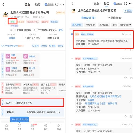The height and width of the screenshot is (133, 134).
Task: Tap 经营异常 tag
Action: coord(45,22)
